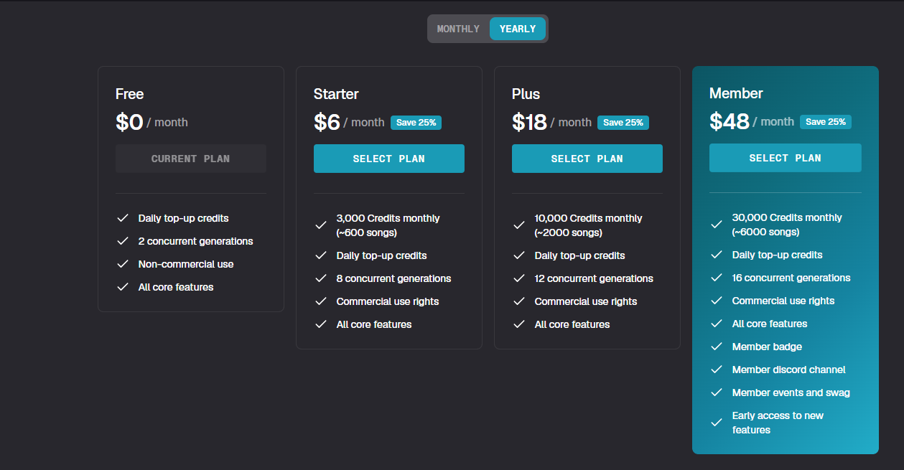The image size is (904, 470).
Task: Click checkmark beside Early access to new features
Action: point(717,423)
